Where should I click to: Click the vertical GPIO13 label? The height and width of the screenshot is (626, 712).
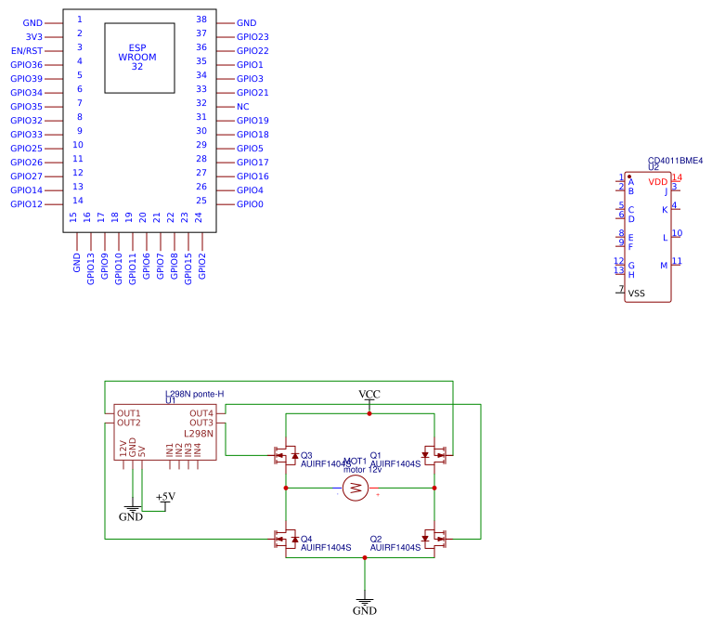90,269
